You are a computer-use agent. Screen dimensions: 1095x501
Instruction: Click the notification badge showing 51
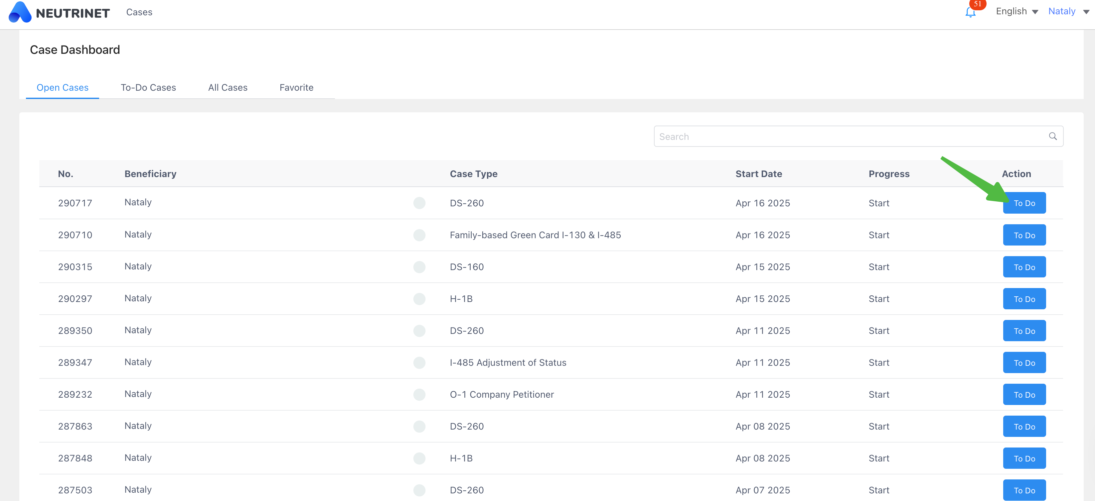(x=978, y=4)
